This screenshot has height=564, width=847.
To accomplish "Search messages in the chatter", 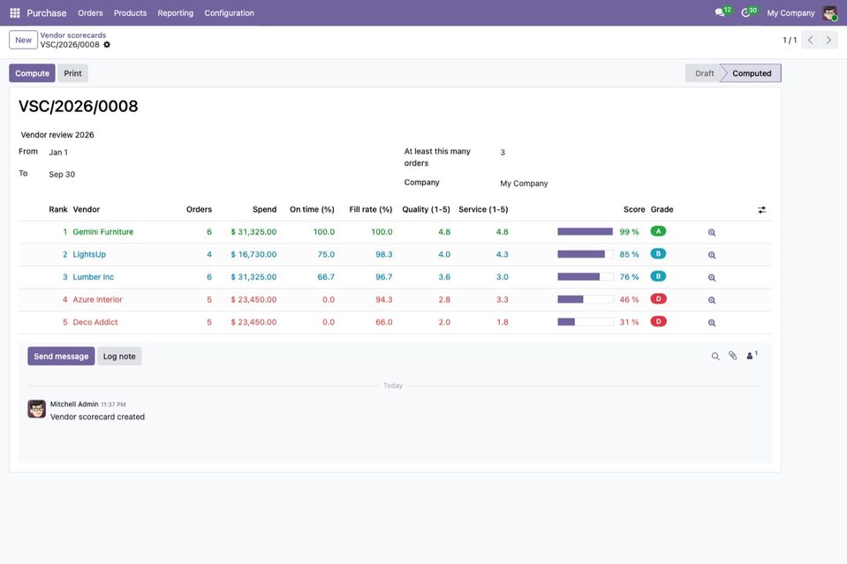I will (715, 357).
